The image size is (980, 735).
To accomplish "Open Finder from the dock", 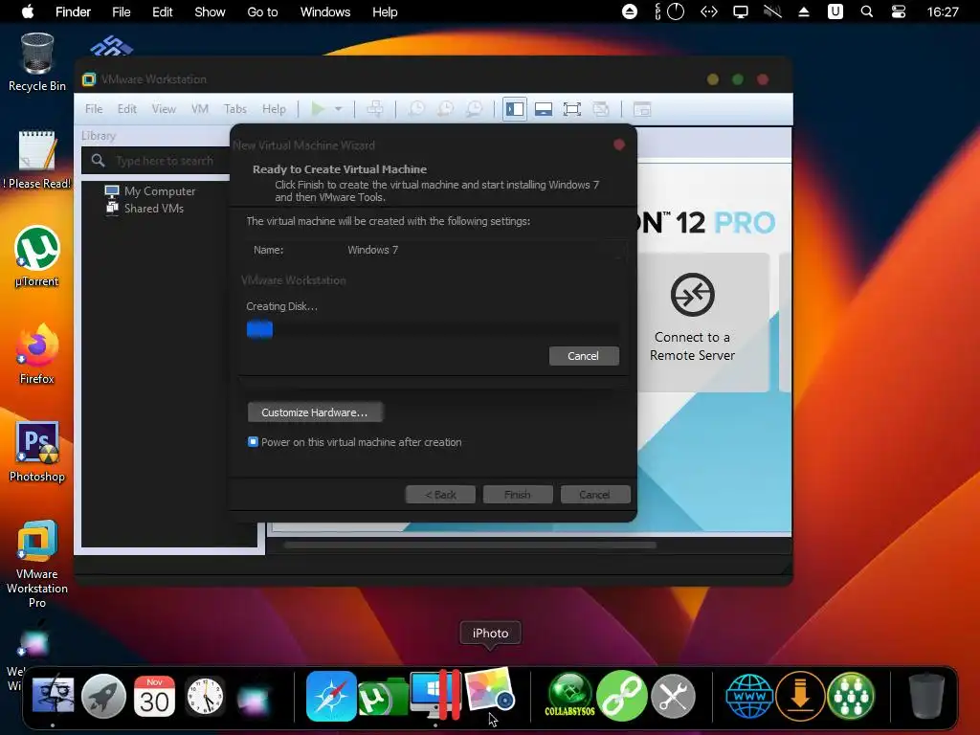I will tap(54, 696).
